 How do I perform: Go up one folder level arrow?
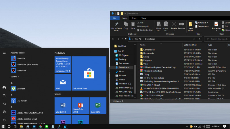point(126,39)
